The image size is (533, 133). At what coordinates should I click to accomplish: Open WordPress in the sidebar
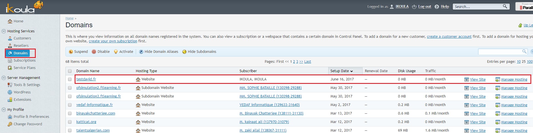(x=19, y=92)
